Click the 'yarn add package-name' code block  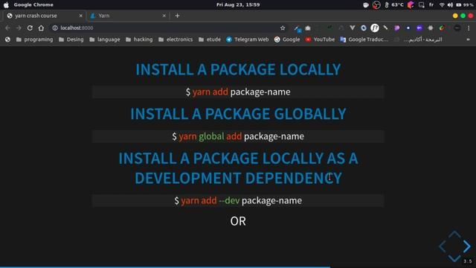(238, 92)
